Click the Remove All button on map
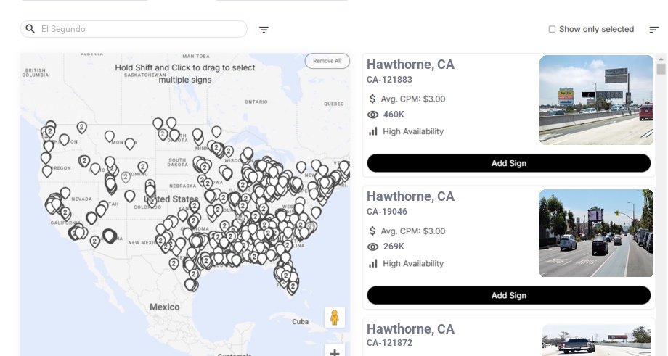The width and height of the screenshot is (668, 356). (x=327, y=61)
